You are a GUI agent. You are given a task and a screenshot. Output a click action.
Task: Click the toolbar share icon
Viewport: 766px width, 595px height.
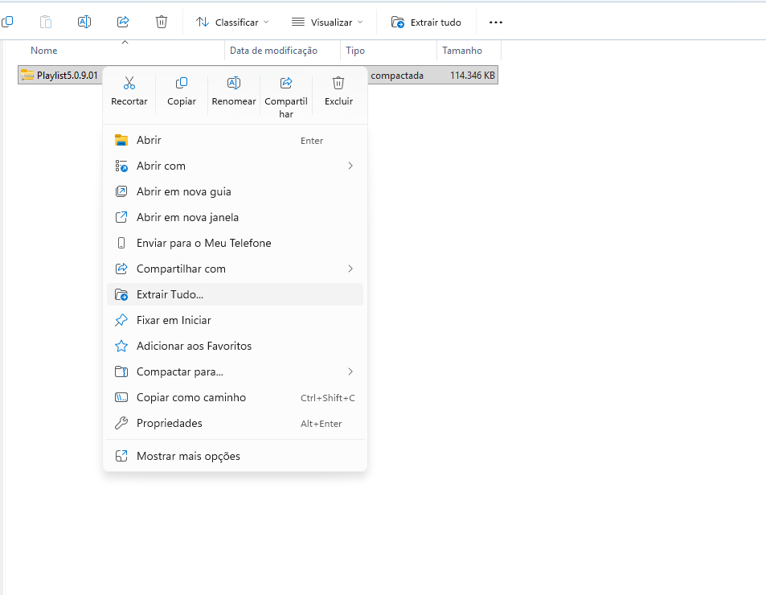[x=123, y=22]
